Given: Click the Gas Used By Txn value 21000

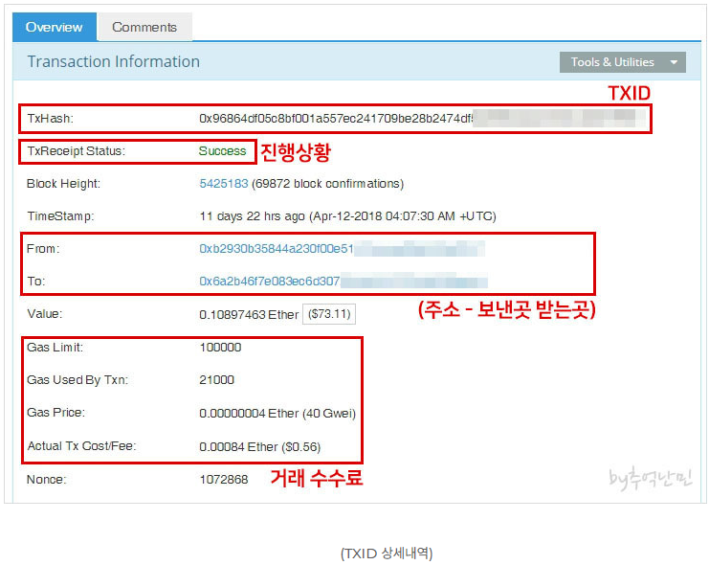Looking at the screenshot, I should click(216, 380).
